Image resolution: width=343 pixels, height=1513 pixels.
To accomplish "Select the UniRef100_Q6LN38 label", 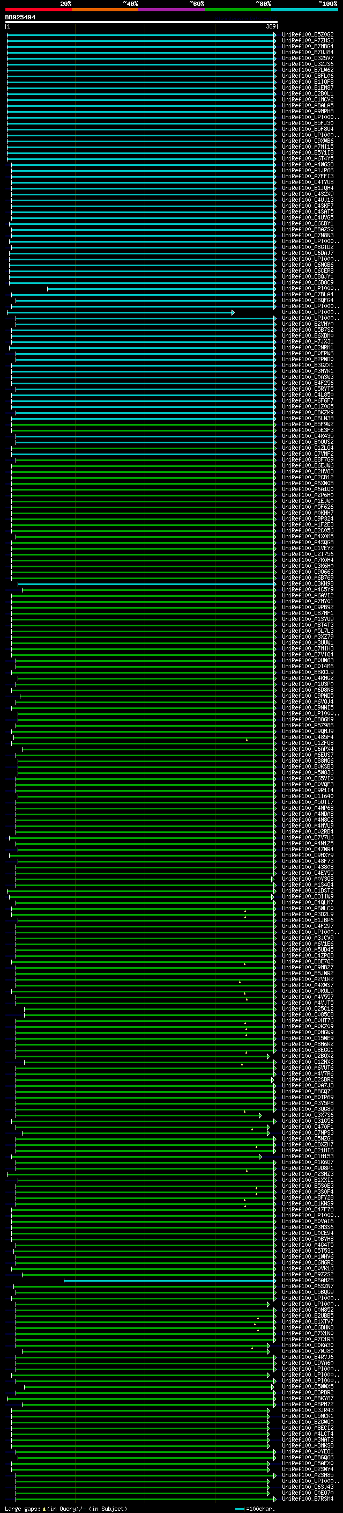I will 308,418.
